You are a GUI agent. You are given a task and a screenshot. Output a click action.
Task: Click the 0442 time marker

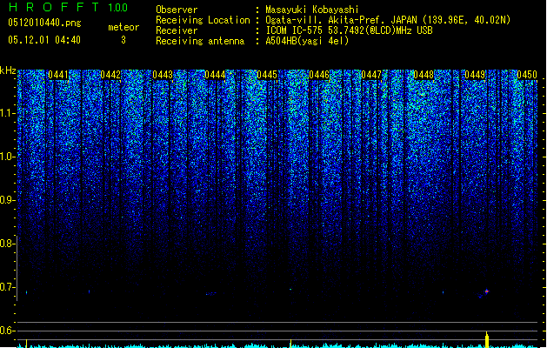(110, 75)
